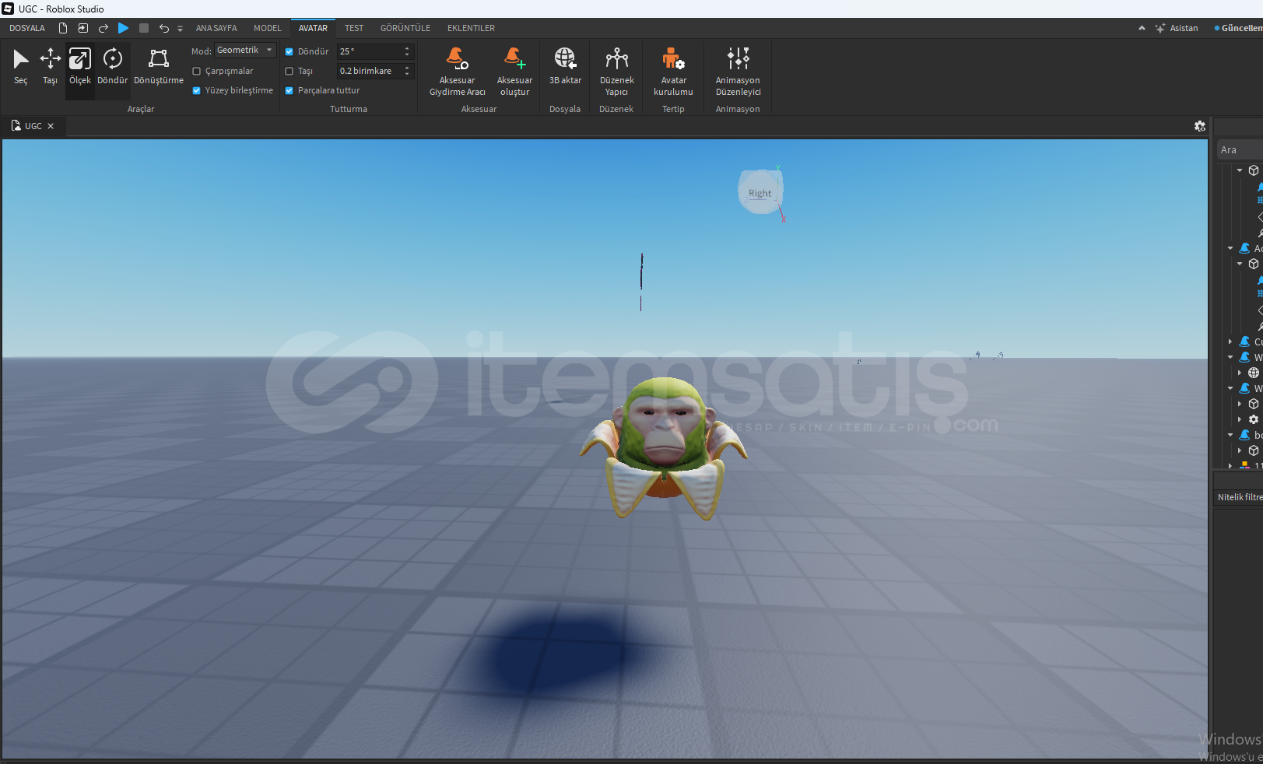Image resolution: width=1263 pixels, height=764 pixels.
Task: Collapse the Ac accessory tree node
Action: click(1230, 248)
